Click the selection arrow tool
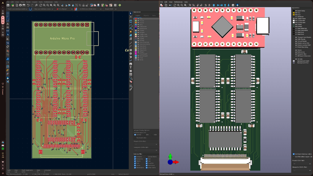313x176 pixels. pyautogui.click(x=131, y=13)
